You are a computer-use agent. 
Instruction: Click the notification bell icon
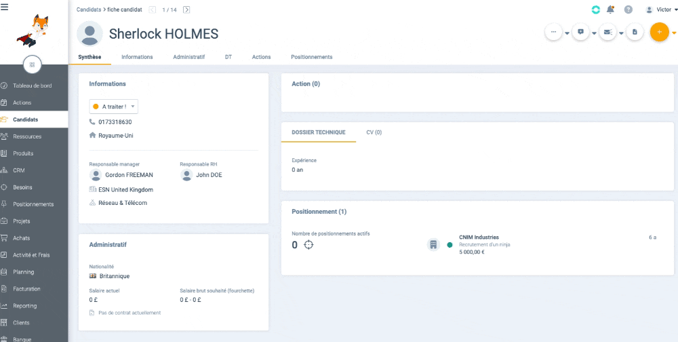click(x=611, y=9)
